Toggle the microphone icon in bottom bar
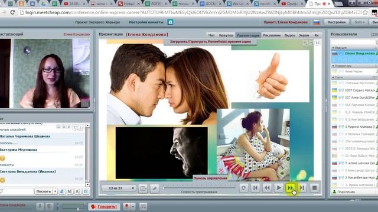 40,207
